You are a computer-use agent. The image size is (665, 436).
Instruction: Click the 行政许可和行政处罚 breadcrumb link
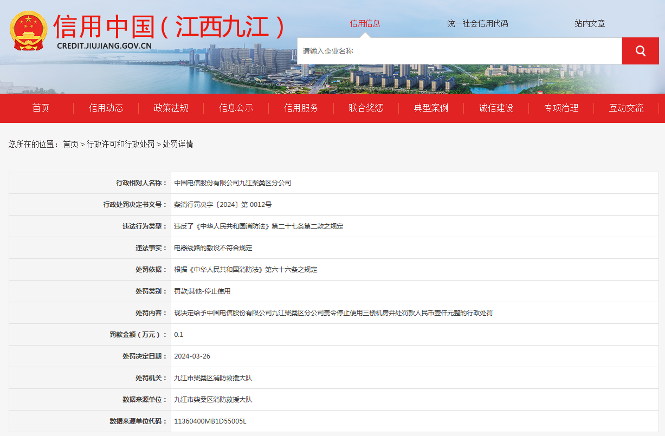coord(120,144)
